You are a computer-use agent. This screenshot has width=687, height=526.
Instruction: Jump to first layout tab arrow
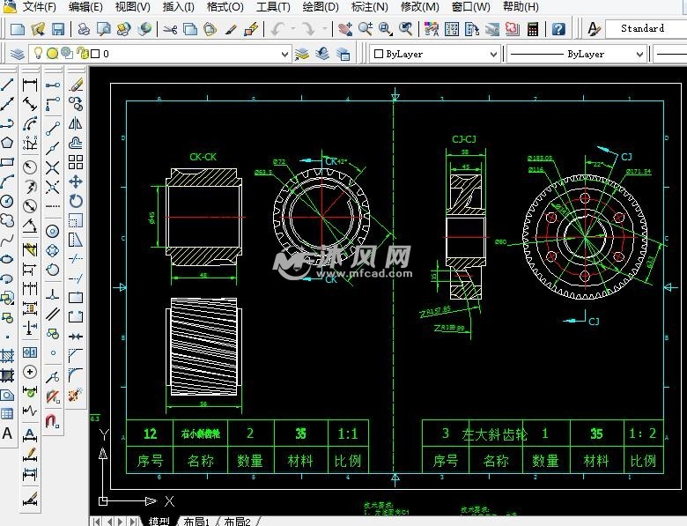pyautogui.click(x=97, y=522)
